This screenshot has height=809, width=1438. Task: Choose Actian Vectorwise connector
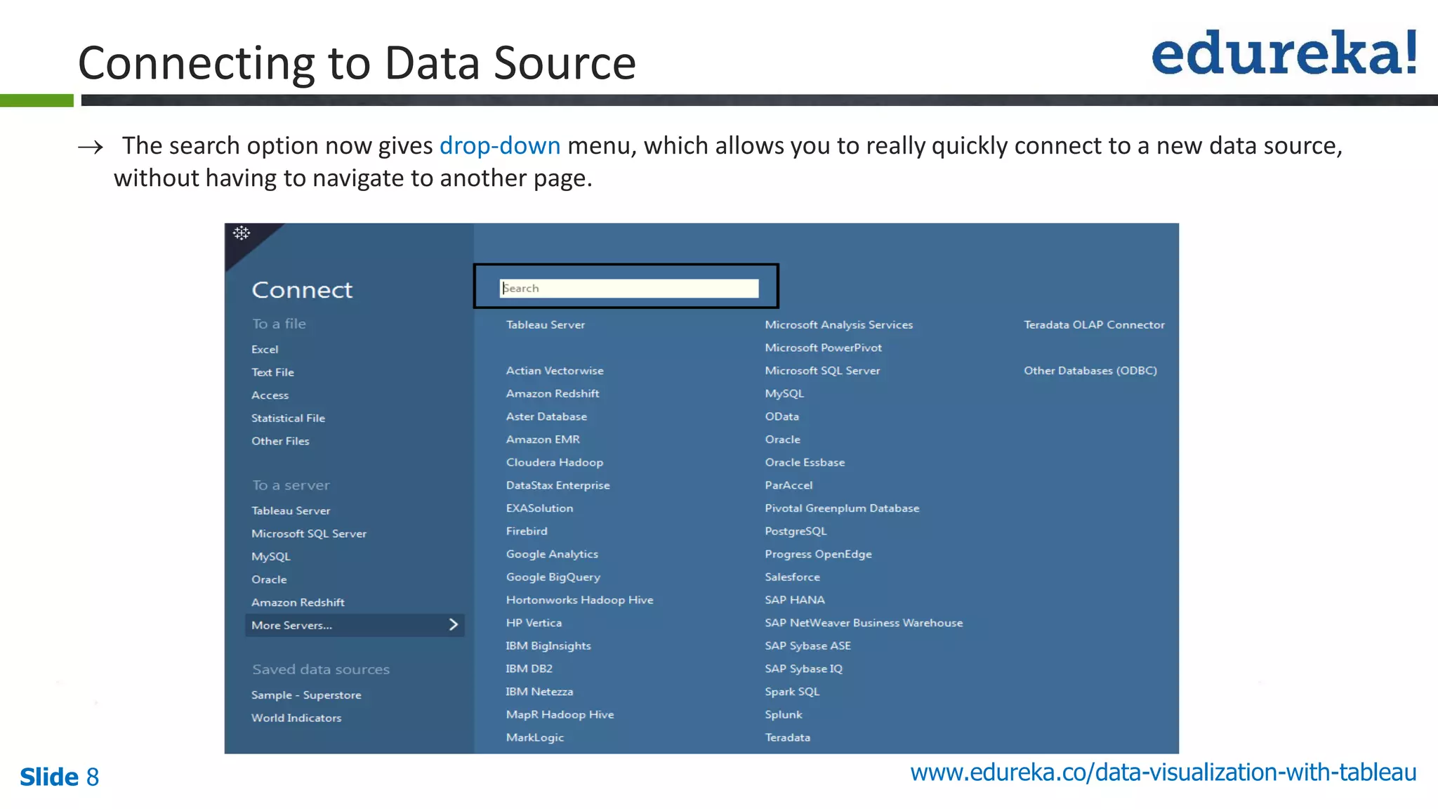pos(555,370)
